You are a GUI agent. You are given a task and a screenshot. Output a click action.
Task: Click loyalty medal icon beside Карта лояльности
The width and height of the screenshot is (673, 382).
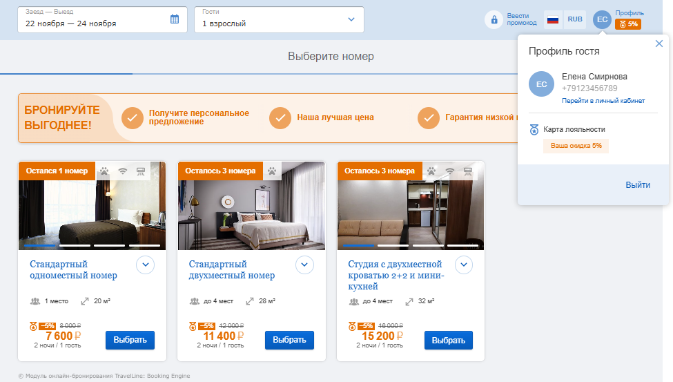(x=534, y=129)
